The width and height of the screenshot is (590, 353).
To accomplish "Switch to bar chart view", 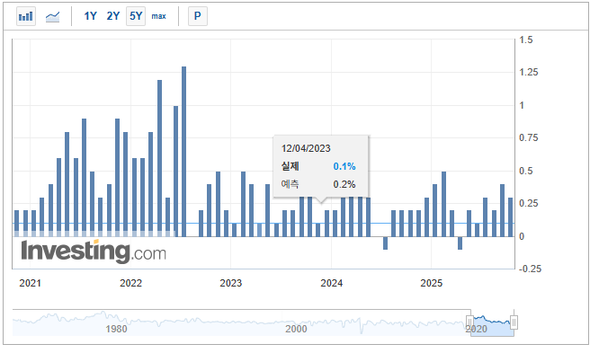I will [26, 16].
